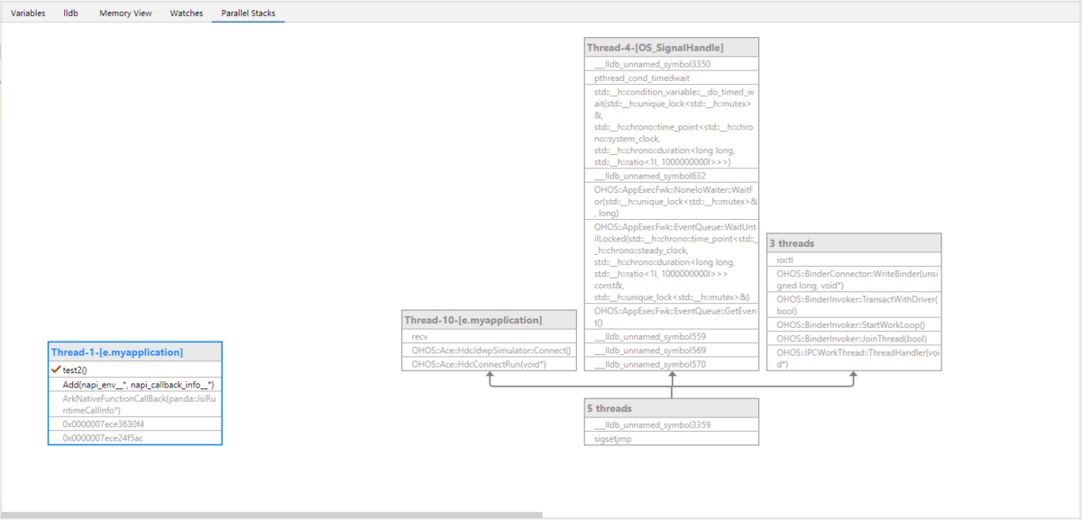Click the Parallel Stacks tab

[248, 14]
